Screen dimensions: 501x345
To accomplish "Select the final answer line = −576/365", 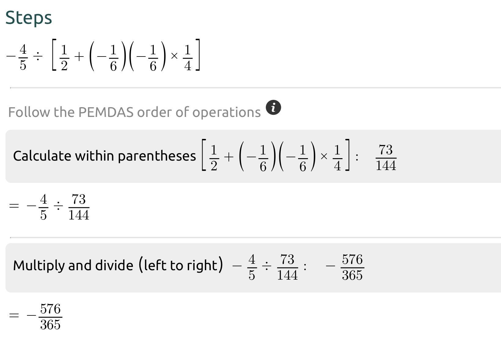I will click(x=35, y=316).
